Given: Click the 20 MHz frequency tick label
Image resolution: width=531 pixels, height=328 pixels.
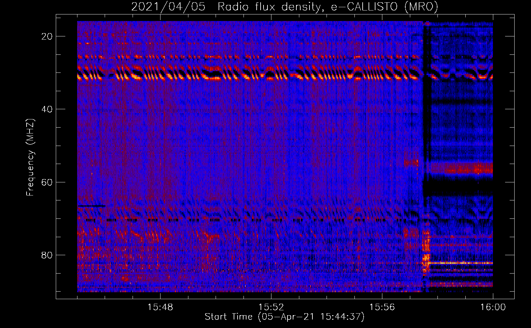Looking at the screenshot, I should click(47, 36).
